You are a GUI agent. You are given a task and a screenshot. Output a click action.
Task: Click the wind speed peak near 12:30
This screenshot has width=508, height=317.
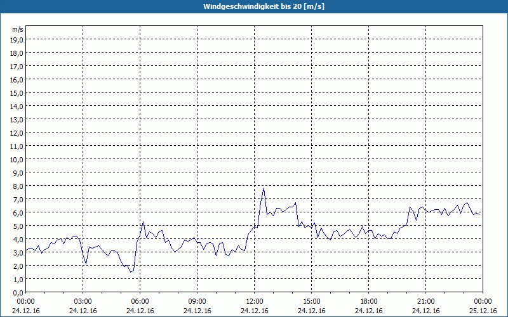tap(264, 188)
